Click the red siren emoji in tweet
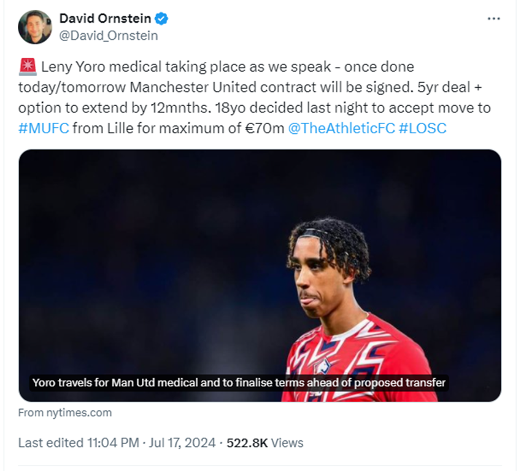The width and height of the screenshot is (529, 471). click(28, 66)
